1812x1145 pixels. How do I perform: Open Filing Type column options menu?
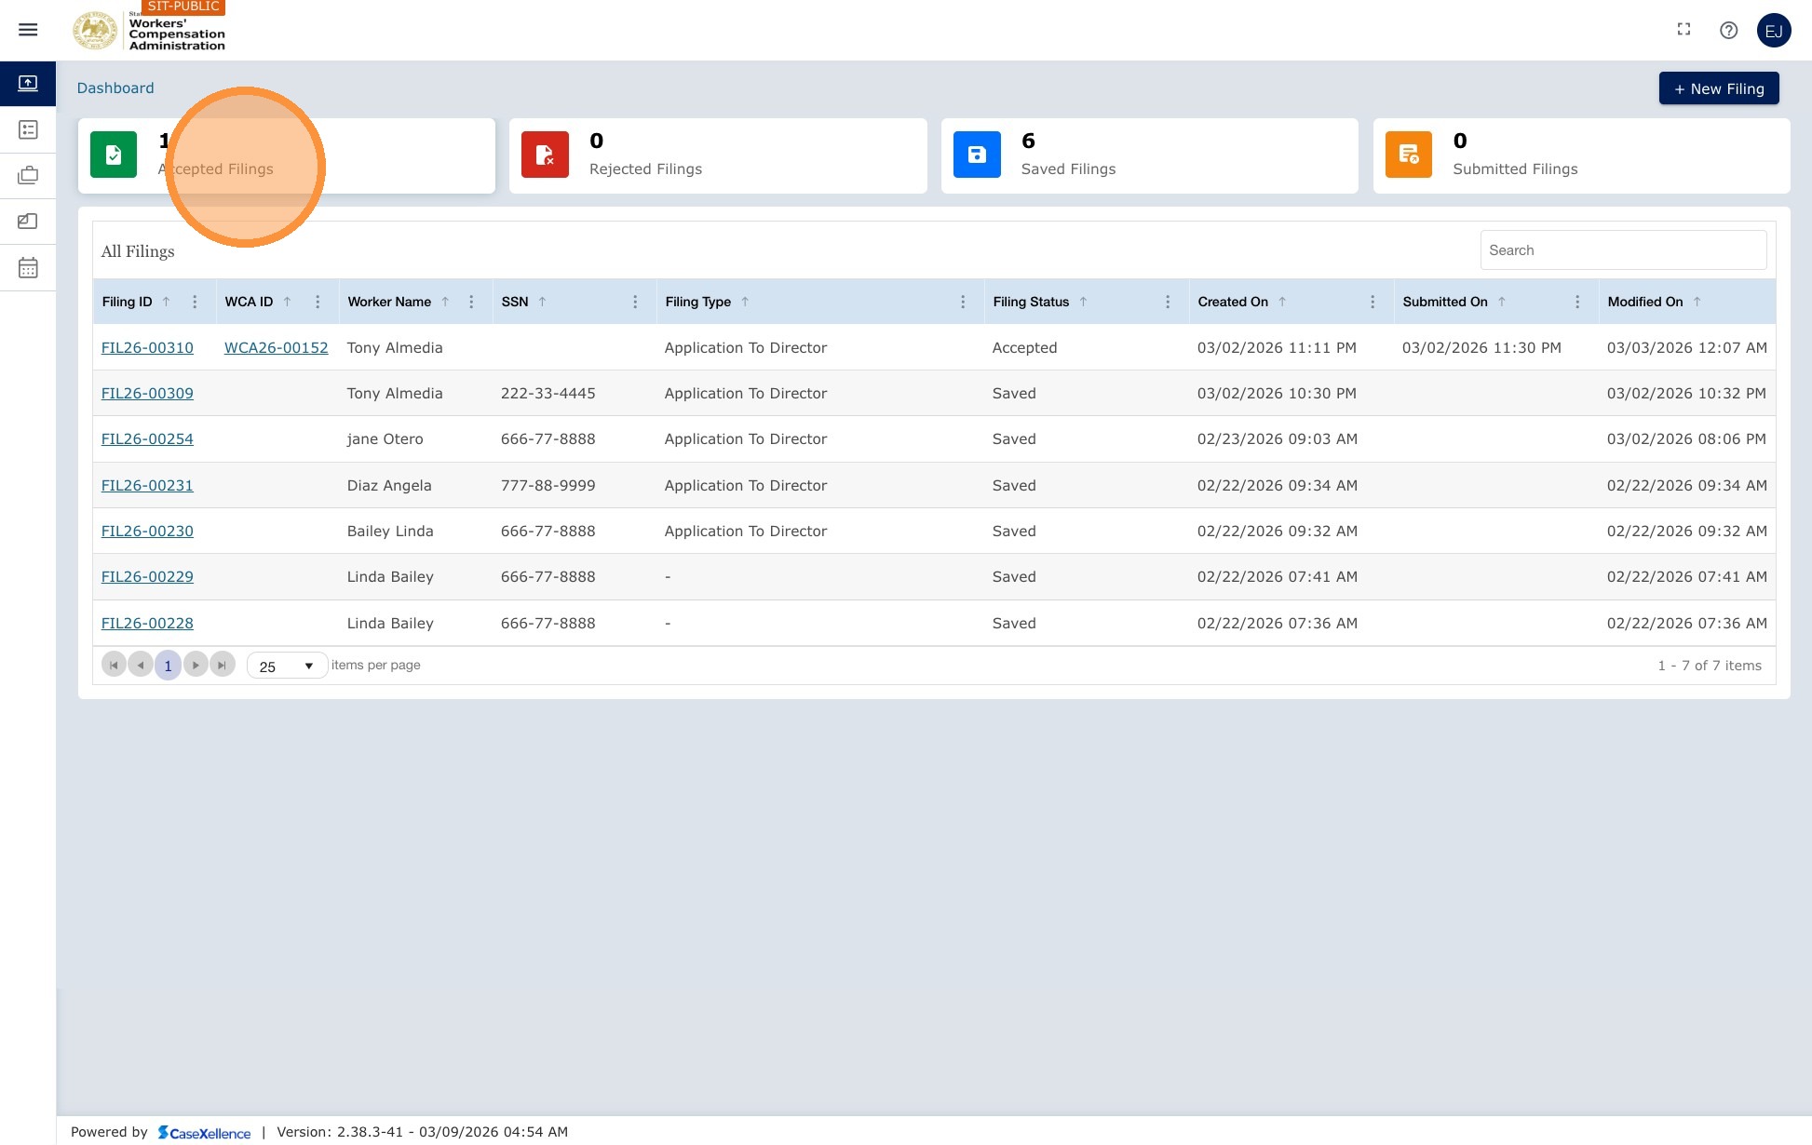(x=963, y=302)
